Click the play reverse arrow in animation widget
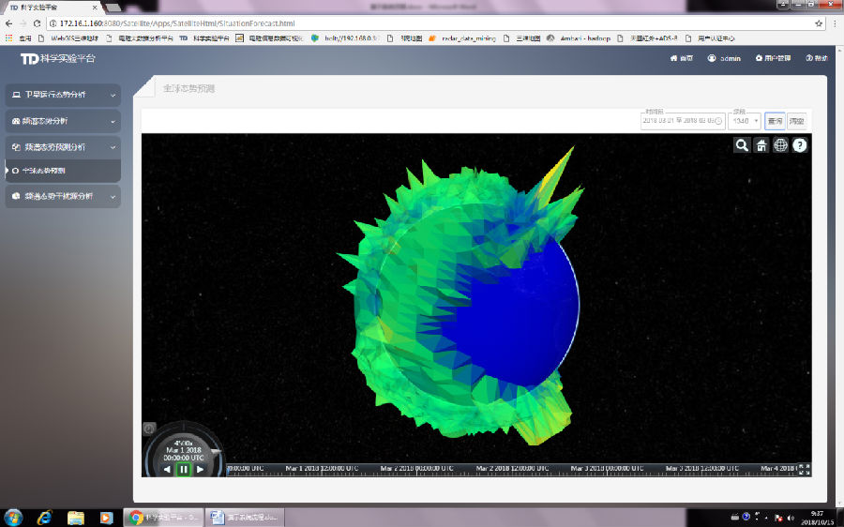Image resolution: width=844 pixels, height=527 pixels. [167, 469]
